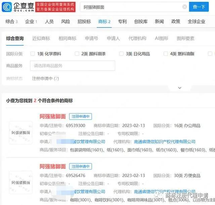Open the 请选择商品服务 dropdown

point(73,66)
